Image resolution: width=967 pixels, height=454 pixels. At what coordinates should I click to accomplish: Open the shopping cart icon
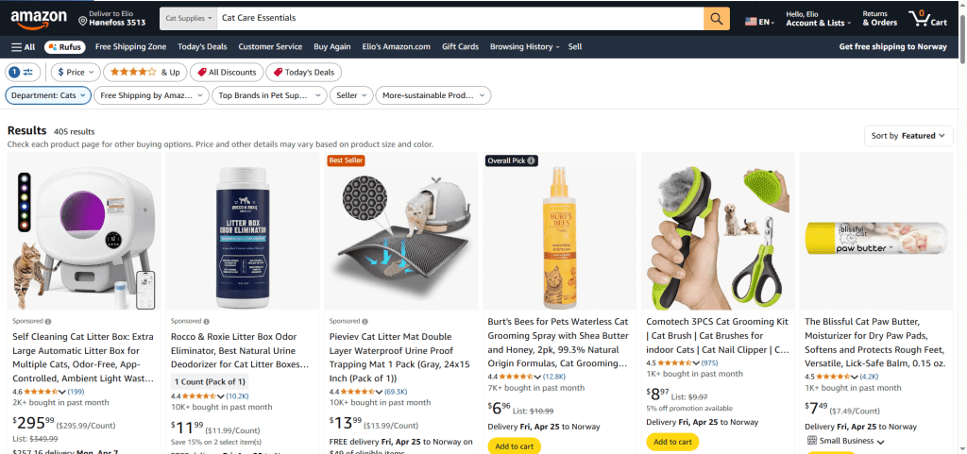(x=927, y=19)
